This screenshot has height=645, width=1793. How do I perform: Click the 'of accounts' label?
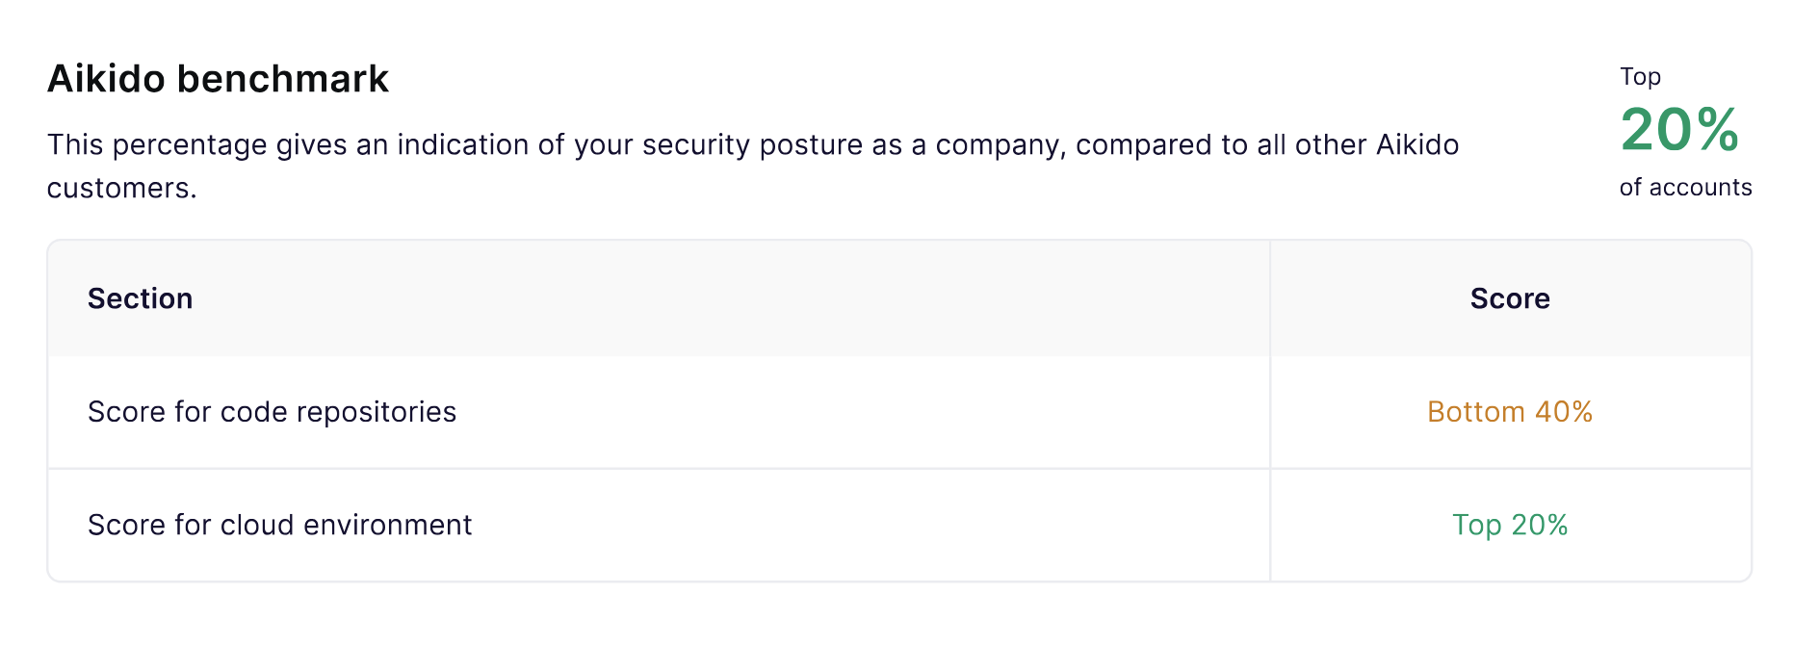pyautogui.click(x=1685, y=187)
